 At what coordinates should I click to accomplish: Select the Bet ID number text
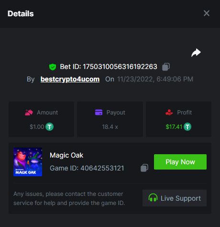pyautogui.click(x=120, y=67)
